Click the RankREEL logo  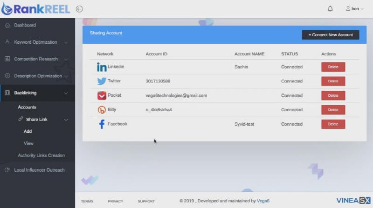pos(36,9)
